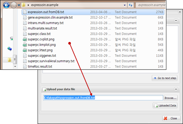The height and width of the screenshot is (124, 183).
Task: Click the folder icon in the navigation pane
Action: (x=9, y=60)
